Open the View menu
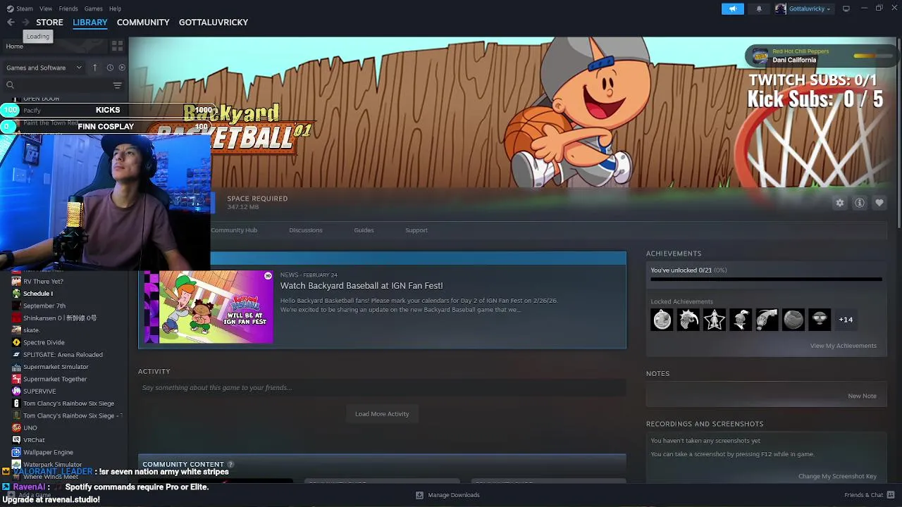 pos(46,8)
